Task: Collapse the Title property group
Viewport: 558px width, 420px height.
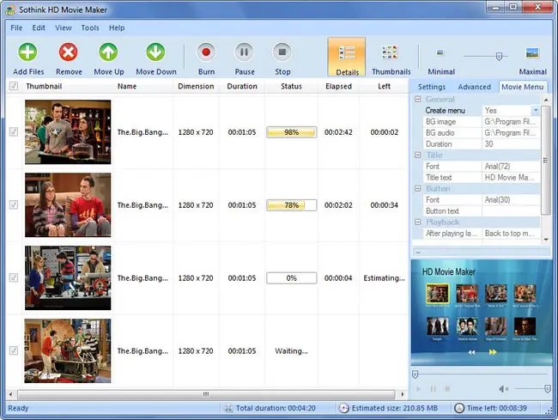Action: 418,155
